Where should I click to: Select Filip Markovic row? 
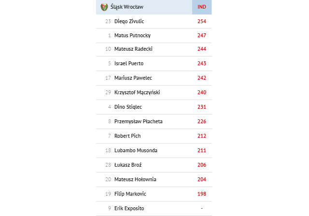(x=154, y=194)
